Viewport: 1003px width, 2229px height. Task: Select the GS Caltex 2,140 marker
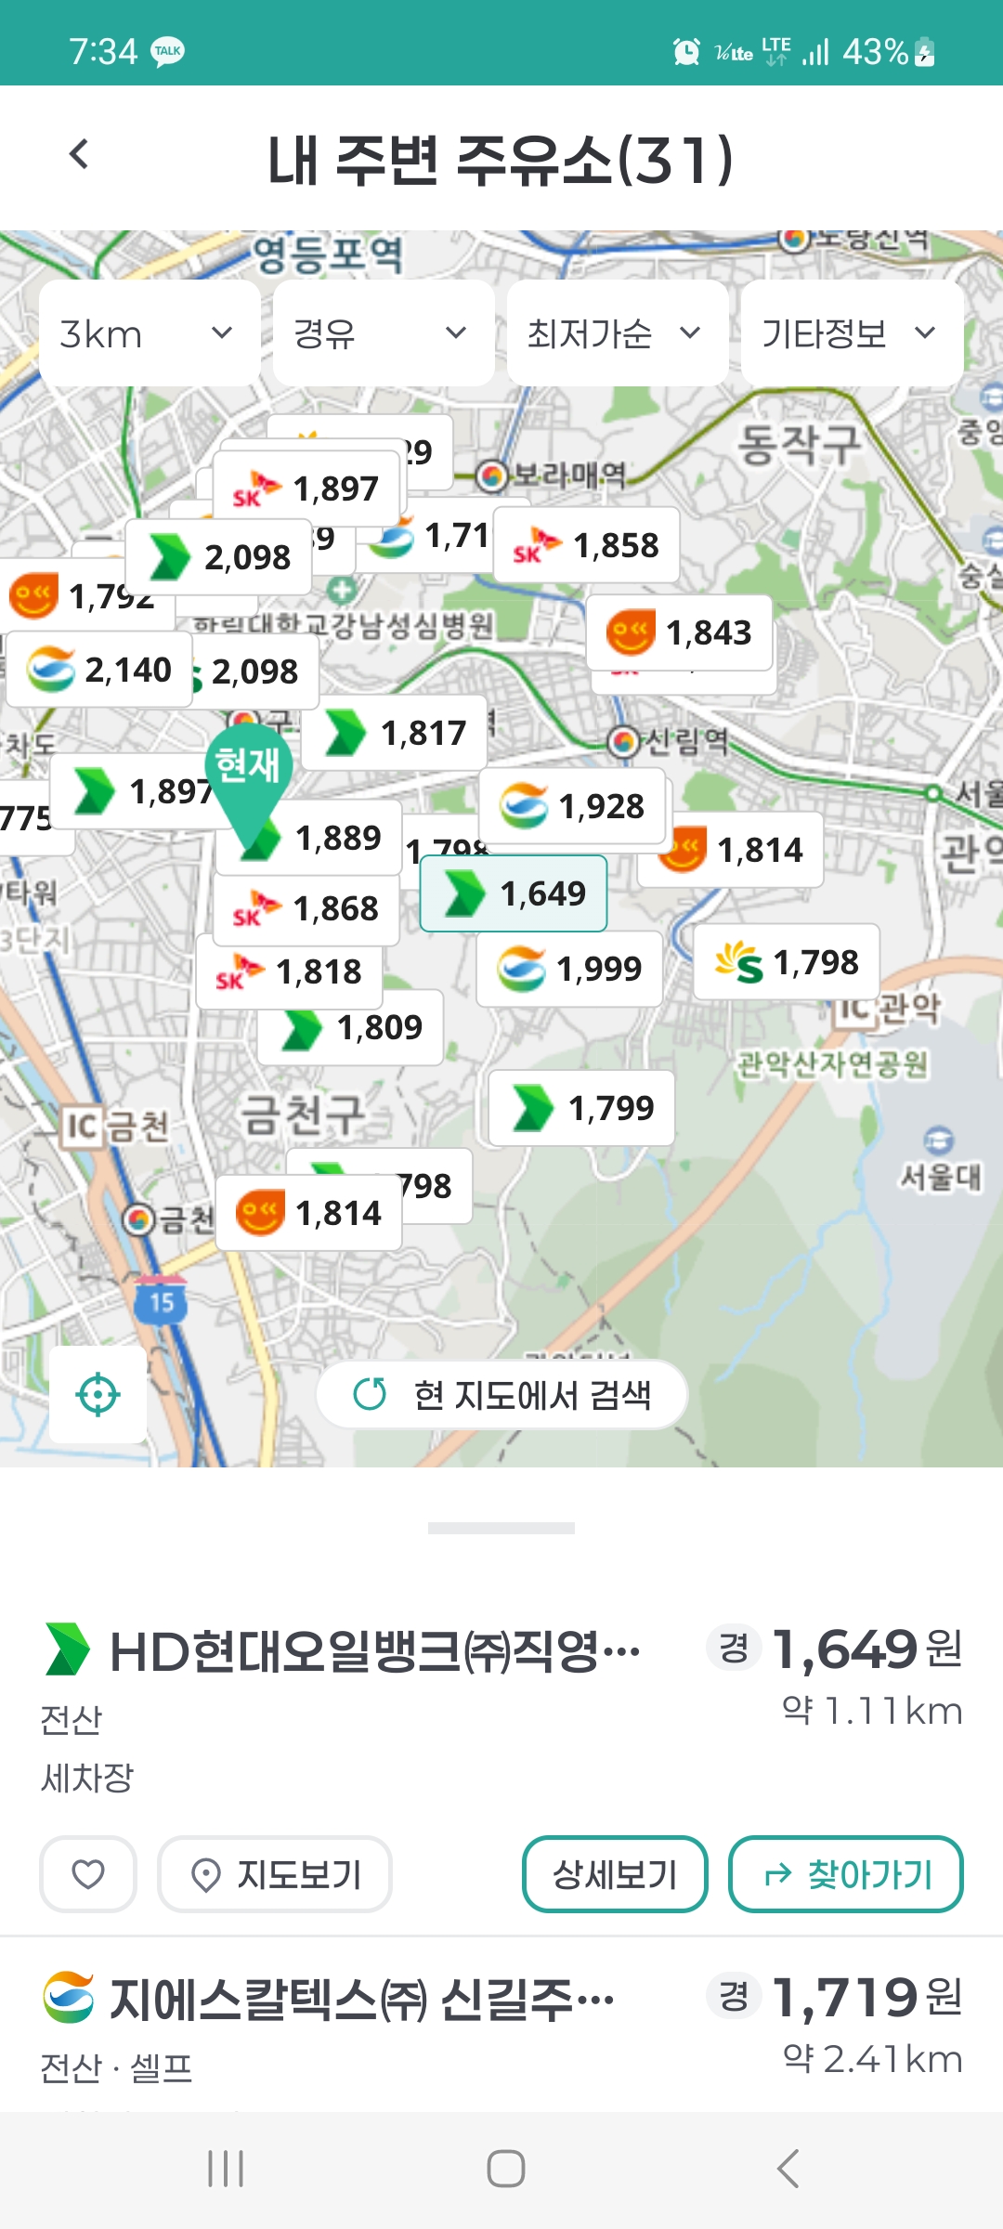pos(99,670)
